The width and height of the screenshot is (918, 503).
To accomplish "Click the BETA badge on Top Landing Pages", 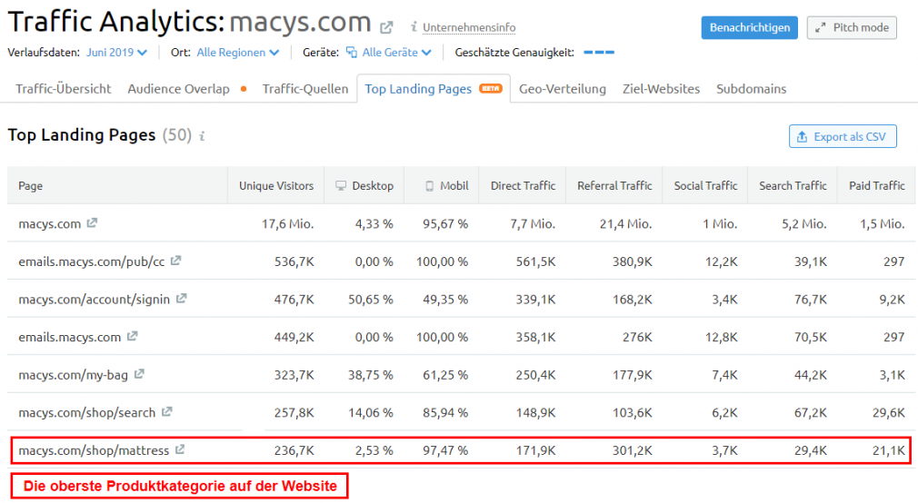I will click(x=491, y=88).
